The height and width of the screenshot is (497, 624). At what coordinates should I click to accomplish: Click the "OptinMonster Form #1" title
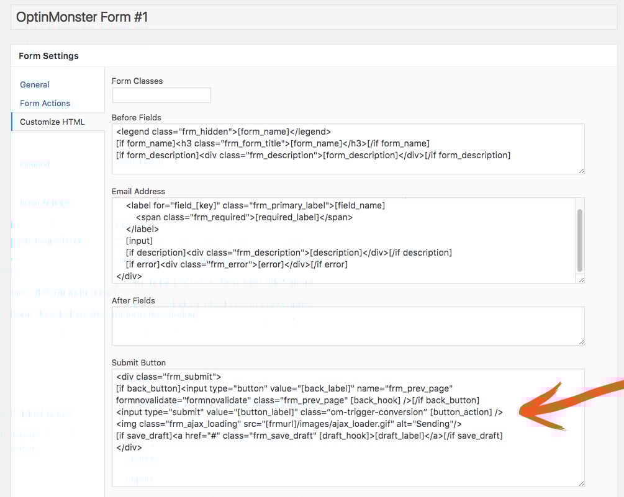pyautogui.click(x=82, y=17)
